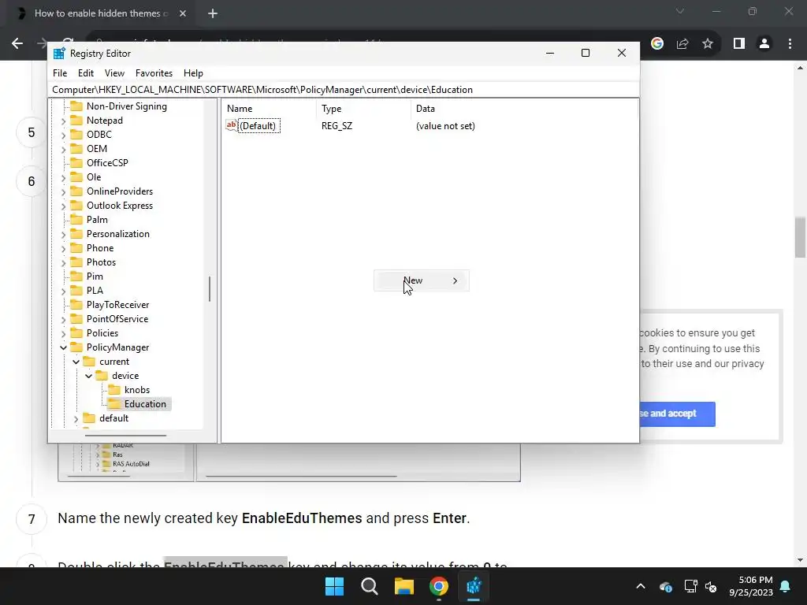Open a new Chrome tab
This screenshot has height=605, width=807.
[213, 13]
